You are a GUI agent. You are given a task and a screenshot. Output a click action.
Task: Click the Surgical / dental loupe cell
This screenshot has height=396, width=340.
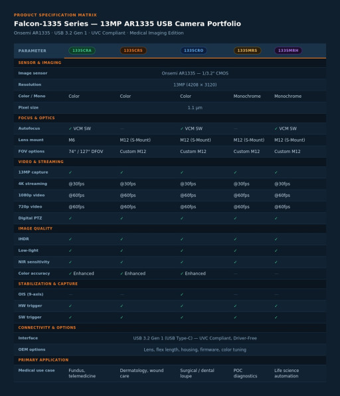tap(197, 373)
